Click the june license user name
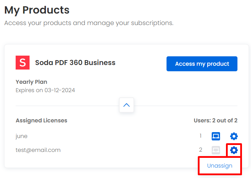The image size is (251, 178). 22,136
